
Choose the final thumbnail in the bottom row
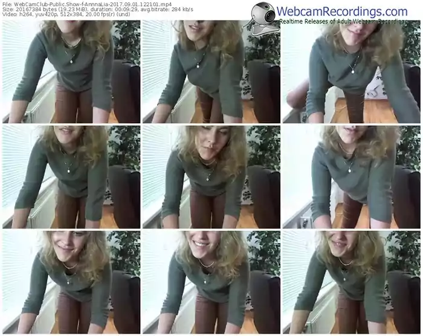(x=352, y=282)
